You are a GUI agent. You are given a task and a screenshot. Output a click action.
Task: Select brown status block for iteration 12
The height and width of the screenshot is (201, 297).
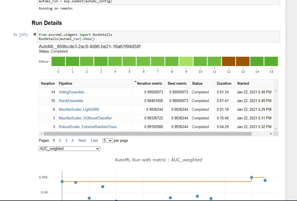[229, 61]
